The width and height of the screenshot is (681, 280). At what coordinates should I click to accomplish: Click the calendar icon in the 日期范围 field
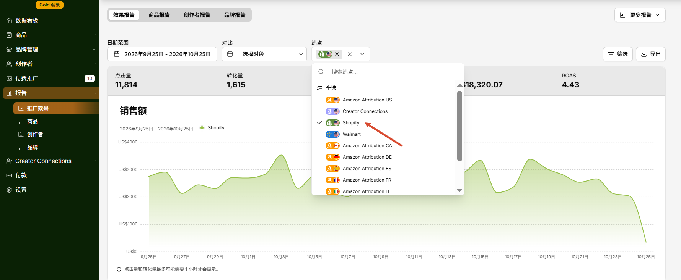coord(117,54)
